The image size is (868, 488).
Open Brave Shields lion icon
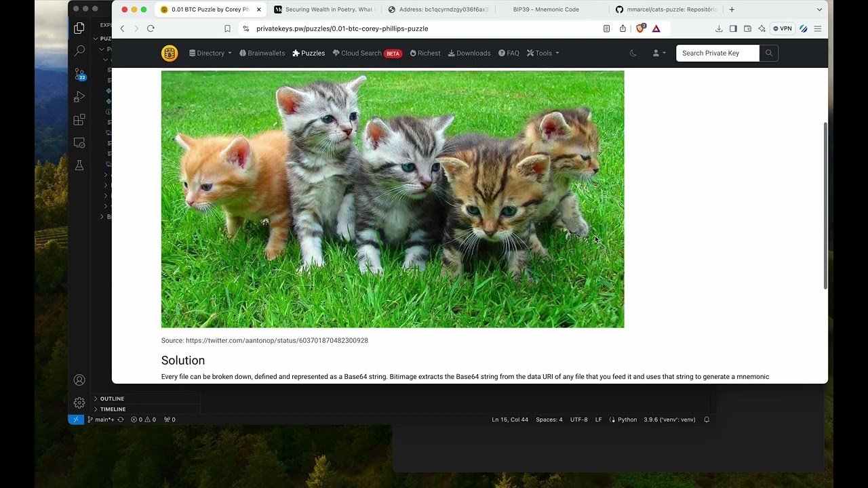click(641, 28)
